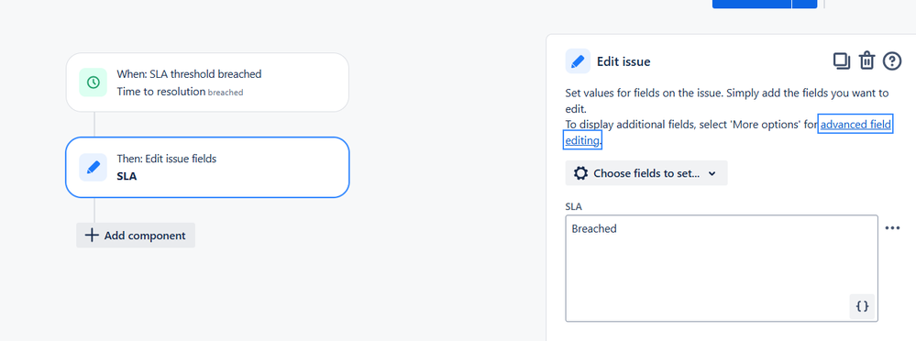Click the chevron arrow beside Choose fields
Screen dimensions: 916x341
tap(712, 173)
